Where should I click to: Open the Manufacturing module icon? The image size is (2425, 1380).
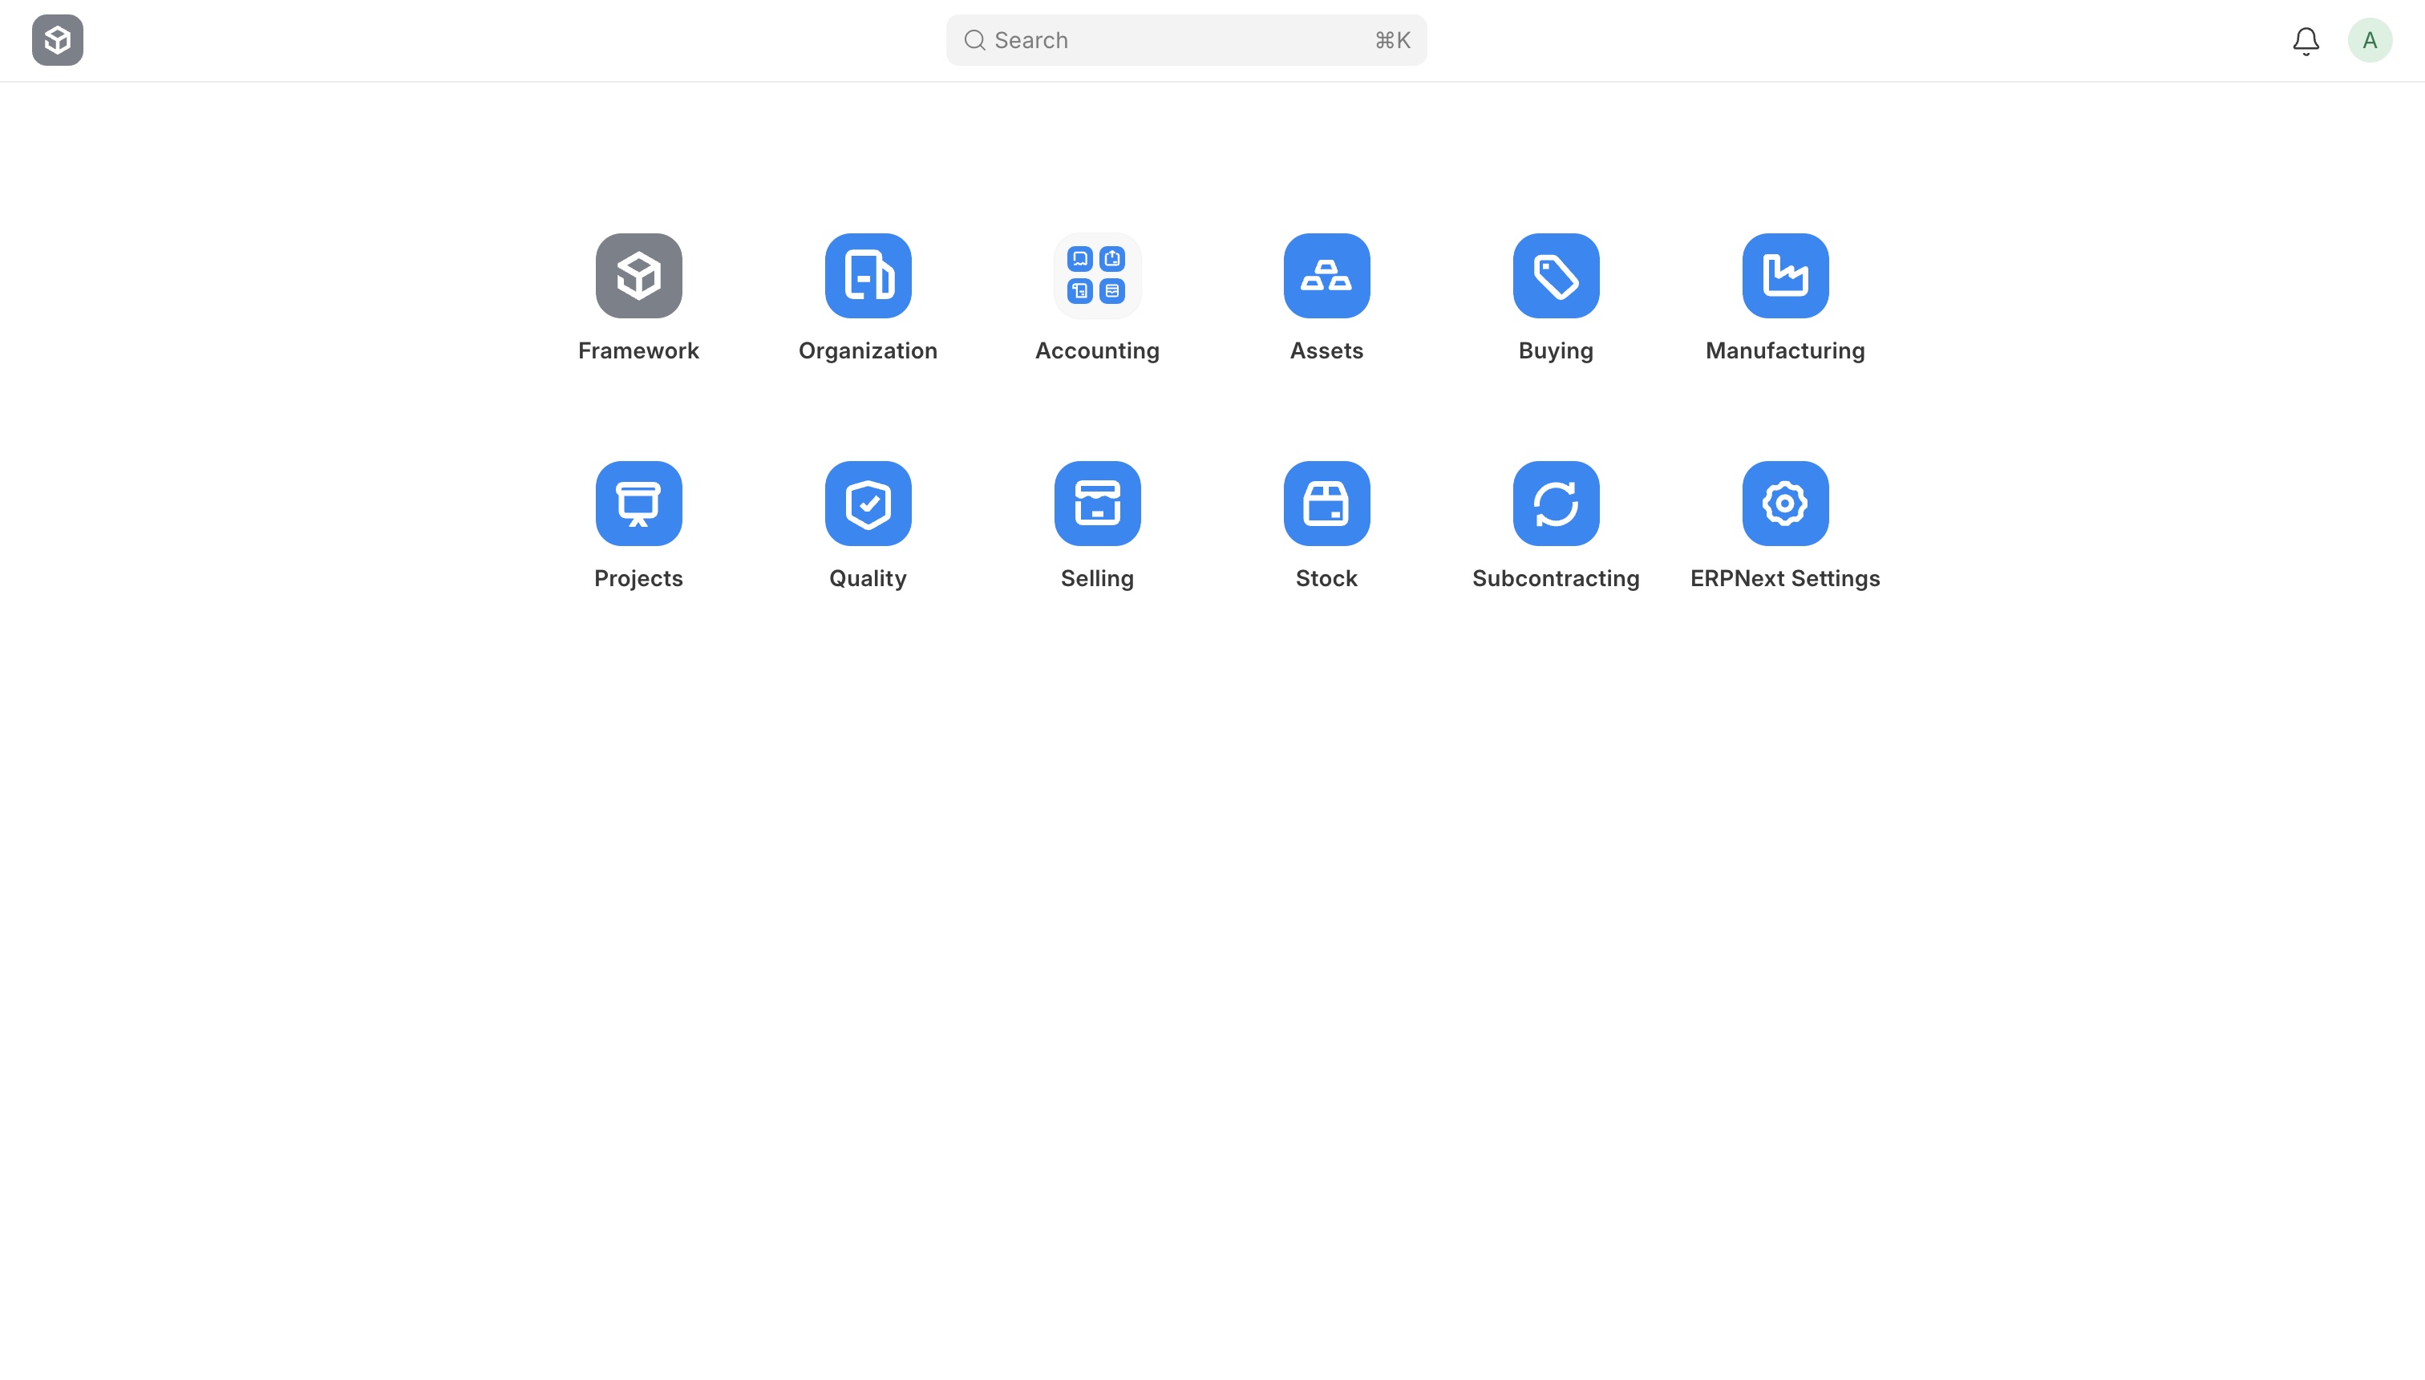[1785, 276]
